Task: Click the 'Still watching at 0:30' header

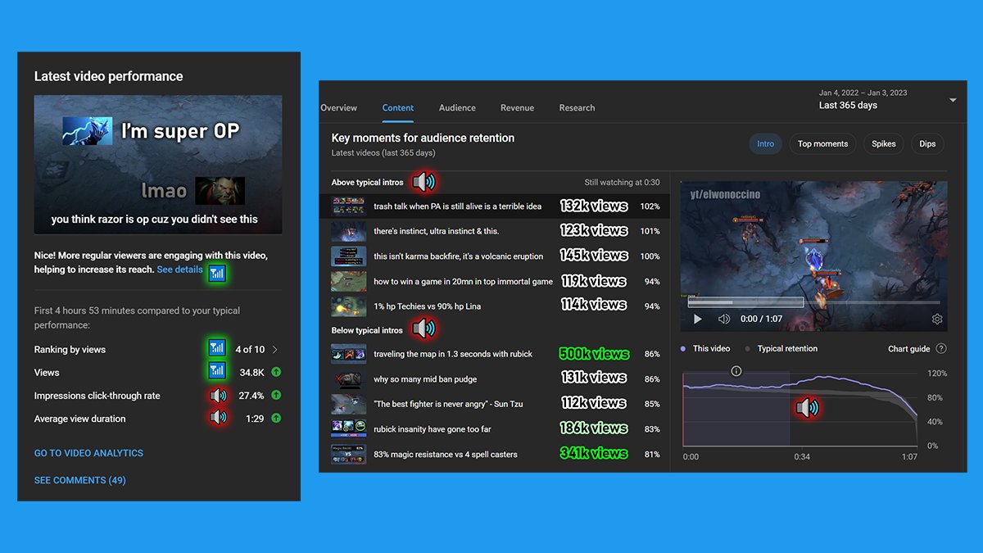Action: tap(622, 182)
